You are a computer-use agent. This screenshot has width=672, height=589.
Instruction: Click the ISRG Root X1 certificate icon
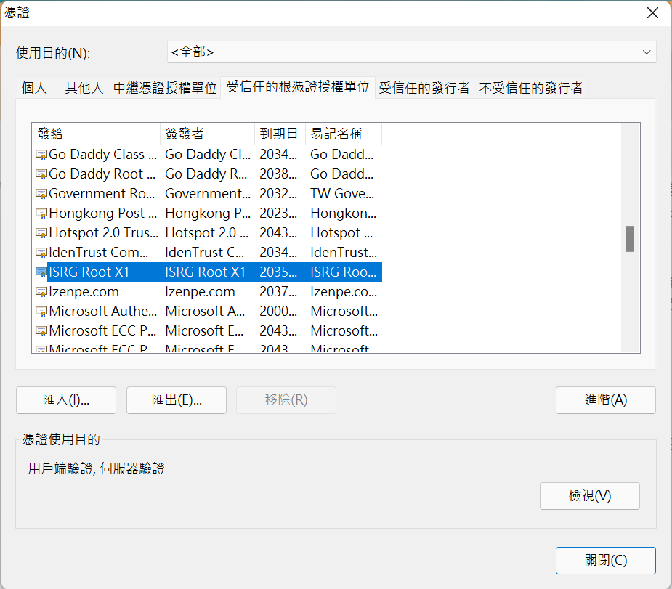click(x=41, y=272)
